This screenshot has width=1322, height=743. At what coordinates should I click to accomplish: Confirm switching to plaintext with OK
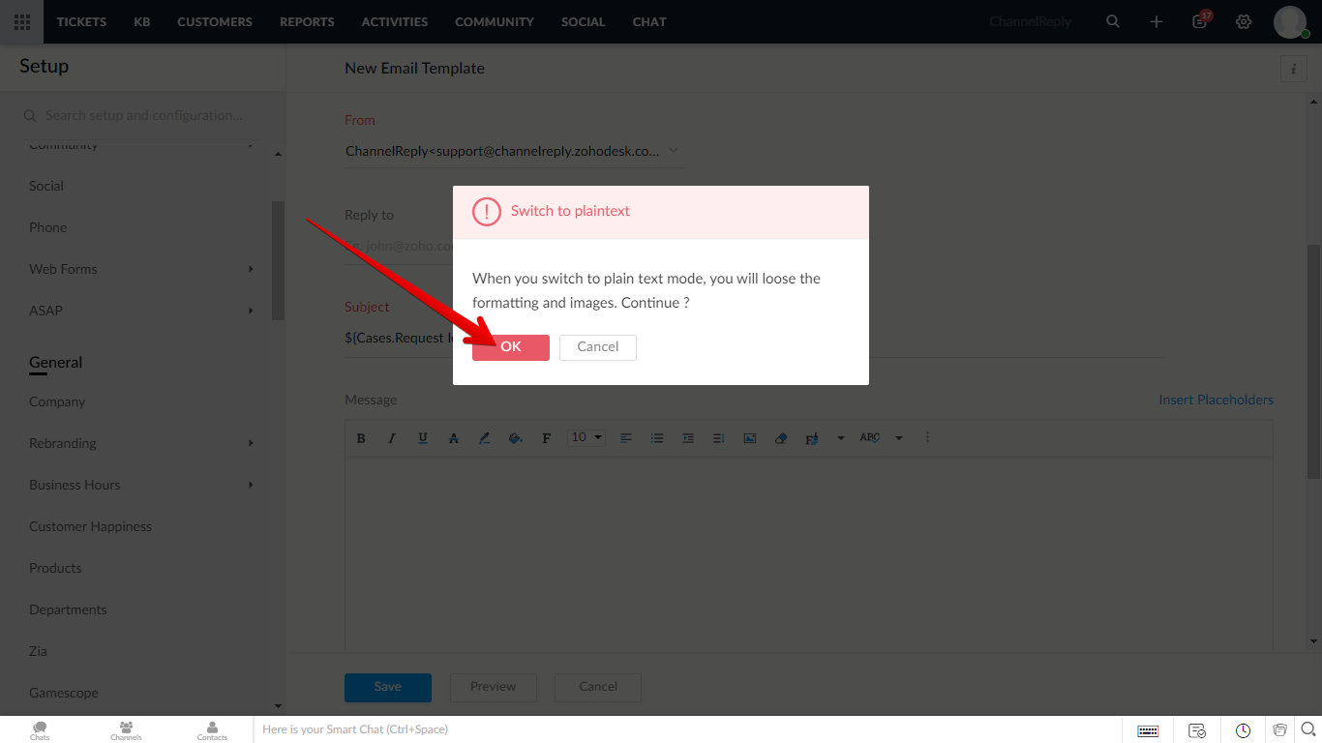[511, 347]
